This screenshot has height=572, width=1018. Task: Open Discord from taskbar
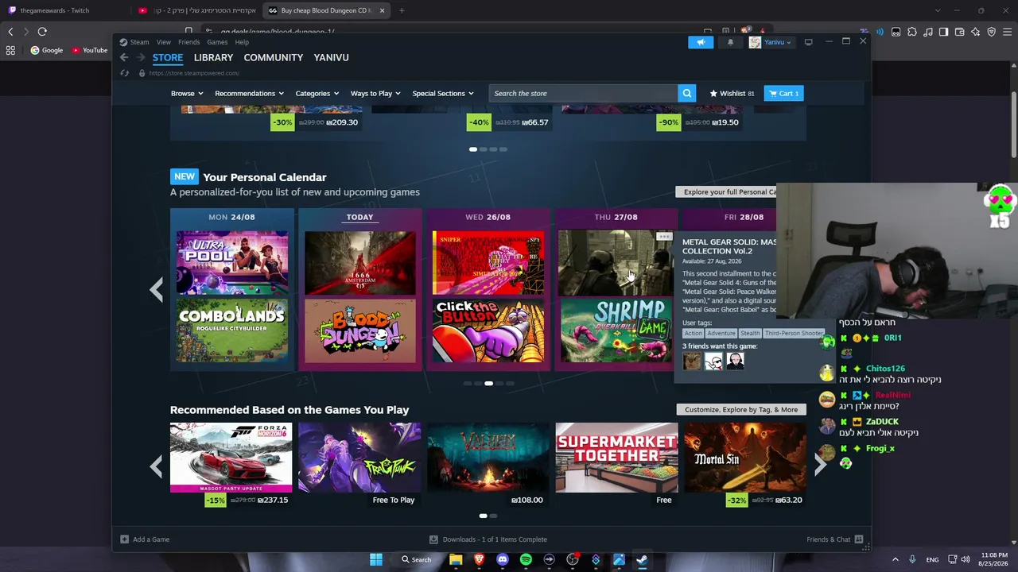pos(503,559)
